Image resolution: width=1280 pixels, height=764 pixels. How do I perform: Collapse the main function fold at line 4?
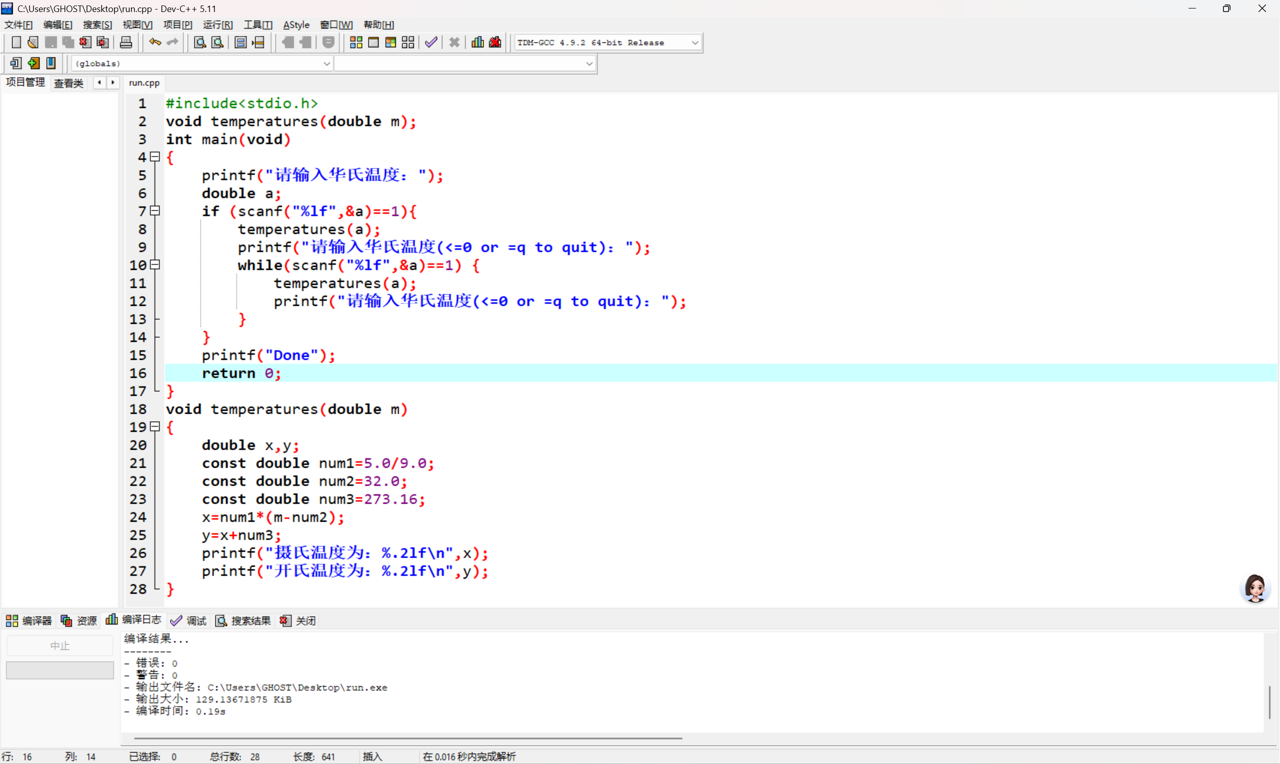[154, 156]
